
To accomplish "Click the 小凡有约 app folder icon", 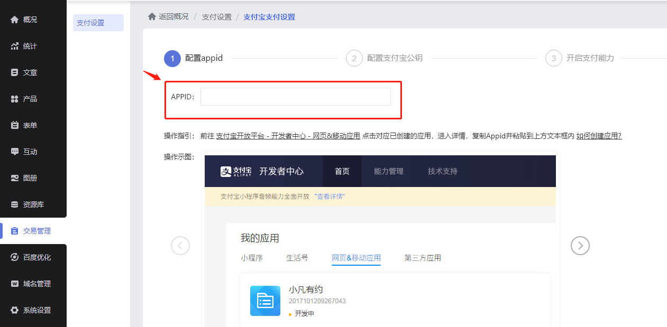I will point(265,301).
